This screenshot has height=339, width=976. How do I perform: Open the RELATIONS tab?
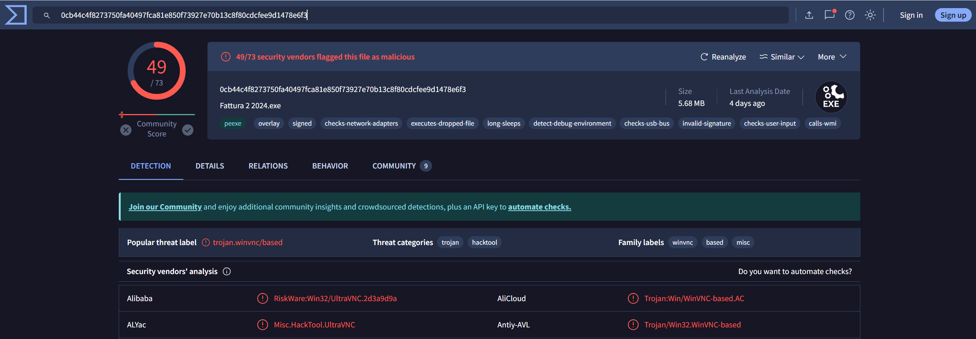pos(268,166)
